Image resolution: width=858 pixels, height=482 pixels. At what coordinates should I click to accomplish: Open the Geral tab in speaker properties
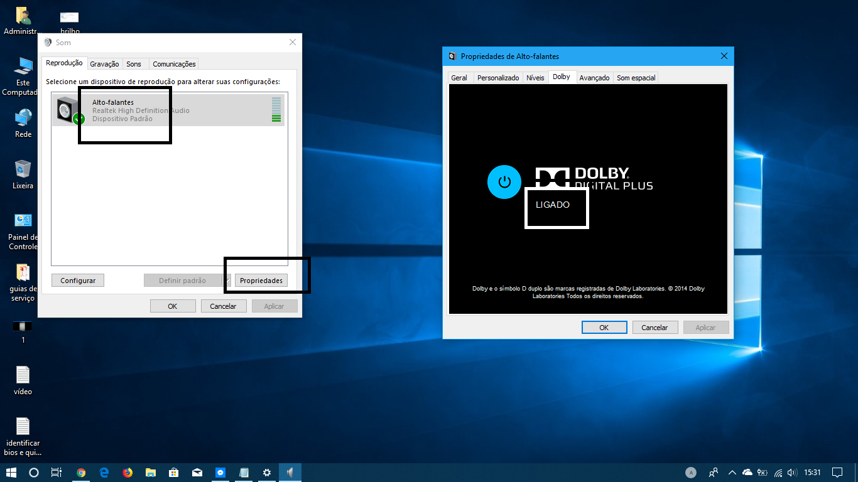[459, 78]
